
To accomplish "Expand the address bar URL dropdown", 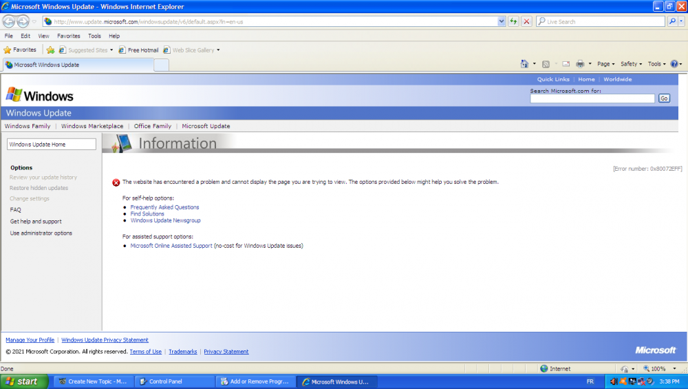I will (x=502, y=21).
